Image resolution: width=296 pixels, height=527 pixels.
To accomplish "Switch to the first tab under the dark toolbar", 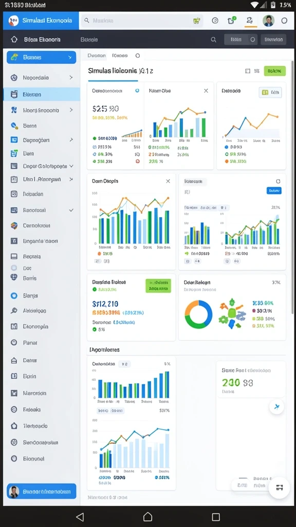I will [96, 56].
